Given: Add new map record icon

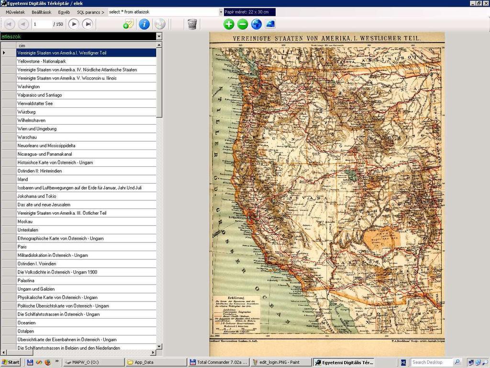Looking at the screenshot, I should click(128, 24).
